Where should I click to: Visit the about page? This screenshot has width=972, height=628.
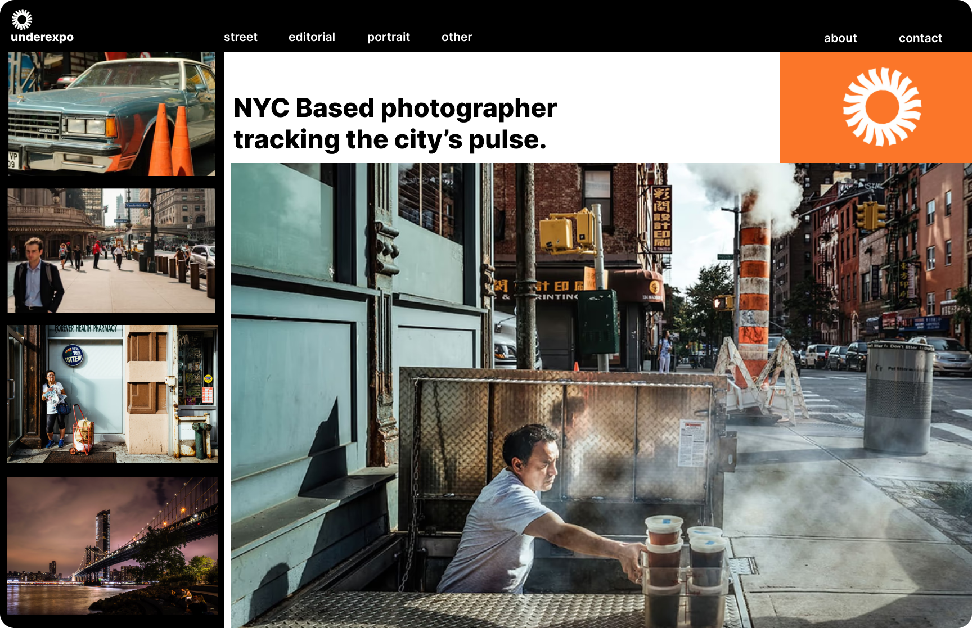point(840,38)
